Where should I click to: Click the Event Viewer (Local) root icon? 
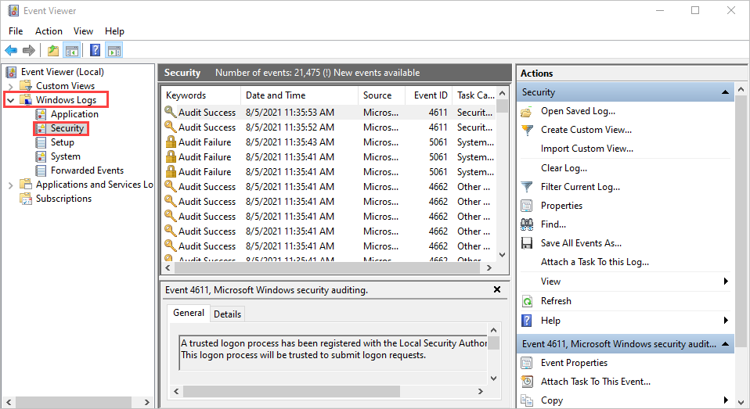tap(12, 72)
